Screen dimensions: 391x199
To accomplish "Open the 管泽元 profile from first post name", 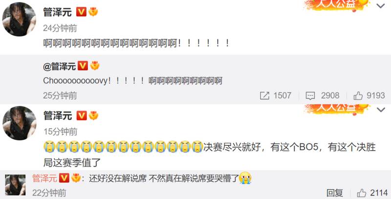I will pos(58,12).
